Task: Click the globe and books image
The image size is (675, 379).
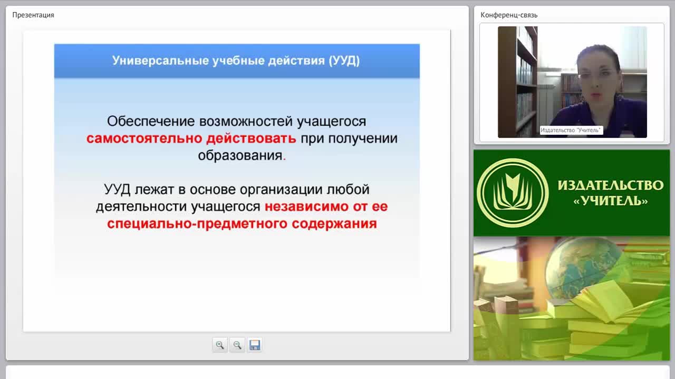Action: [572, 298]
